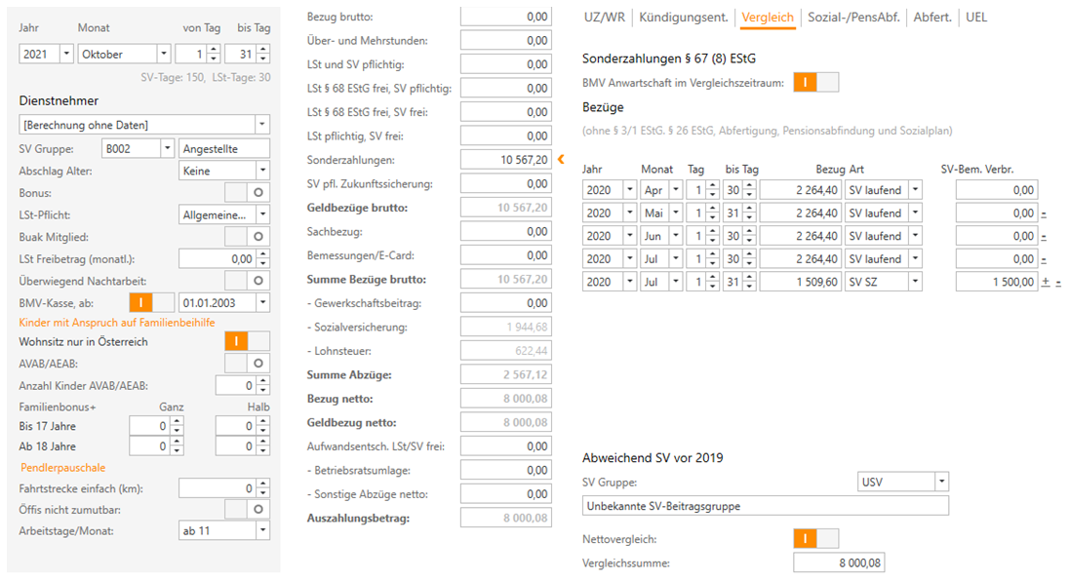
Task: Decrease the bis Tag value at top
Action: 263,58
